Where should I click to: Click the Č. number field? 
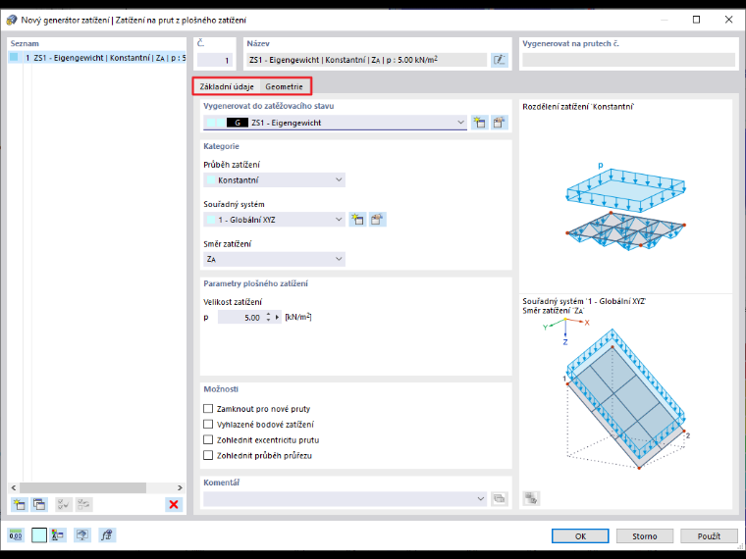pos(215,60)
